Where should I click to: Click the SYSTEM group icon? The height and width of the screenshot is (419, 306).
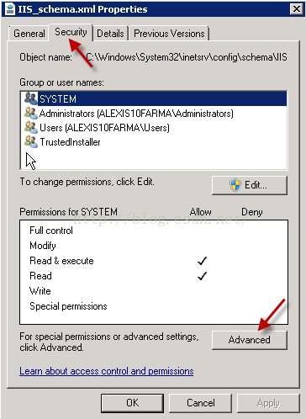(x=31, y=98)
